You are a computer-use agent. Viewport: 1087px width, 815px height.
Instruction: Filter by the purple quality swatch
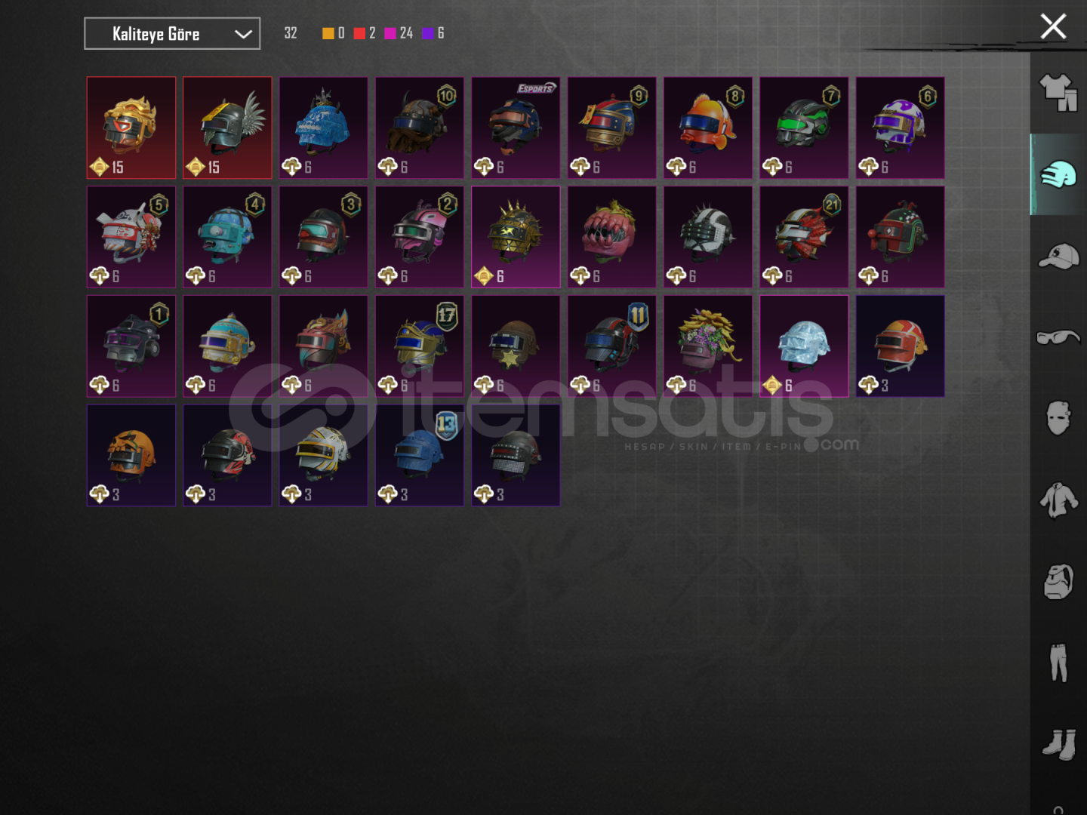pyautogui.click(x=428, y=33)
